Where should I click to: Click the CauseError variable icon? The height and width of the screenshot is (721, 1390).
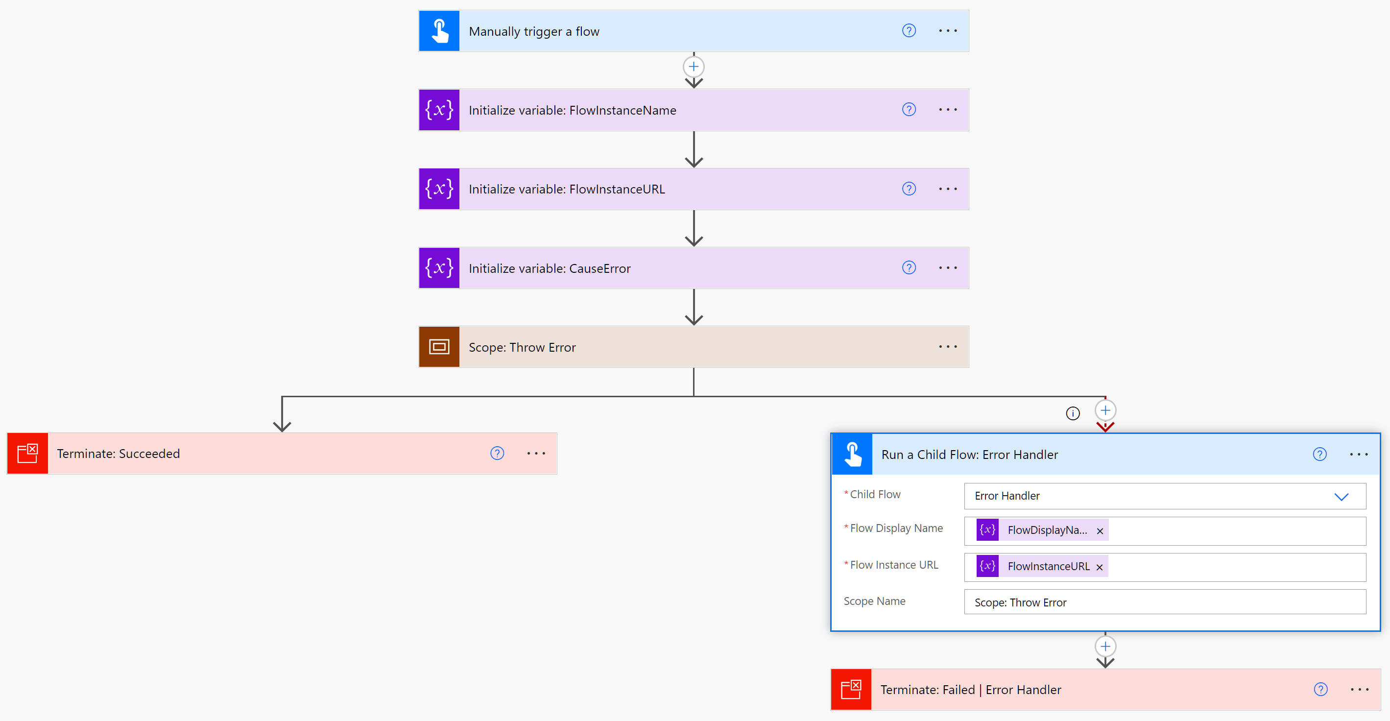tap(439, 267)
